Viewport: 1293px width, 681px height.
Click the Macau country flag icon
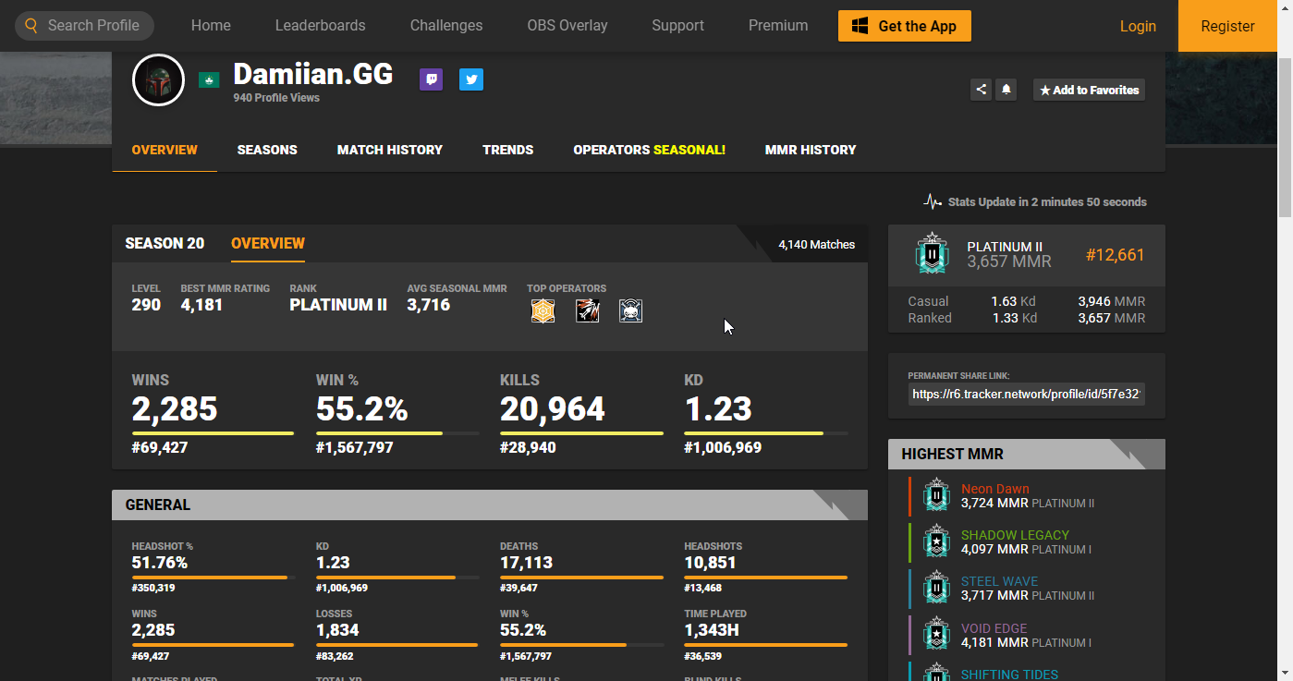click(209, 80)
